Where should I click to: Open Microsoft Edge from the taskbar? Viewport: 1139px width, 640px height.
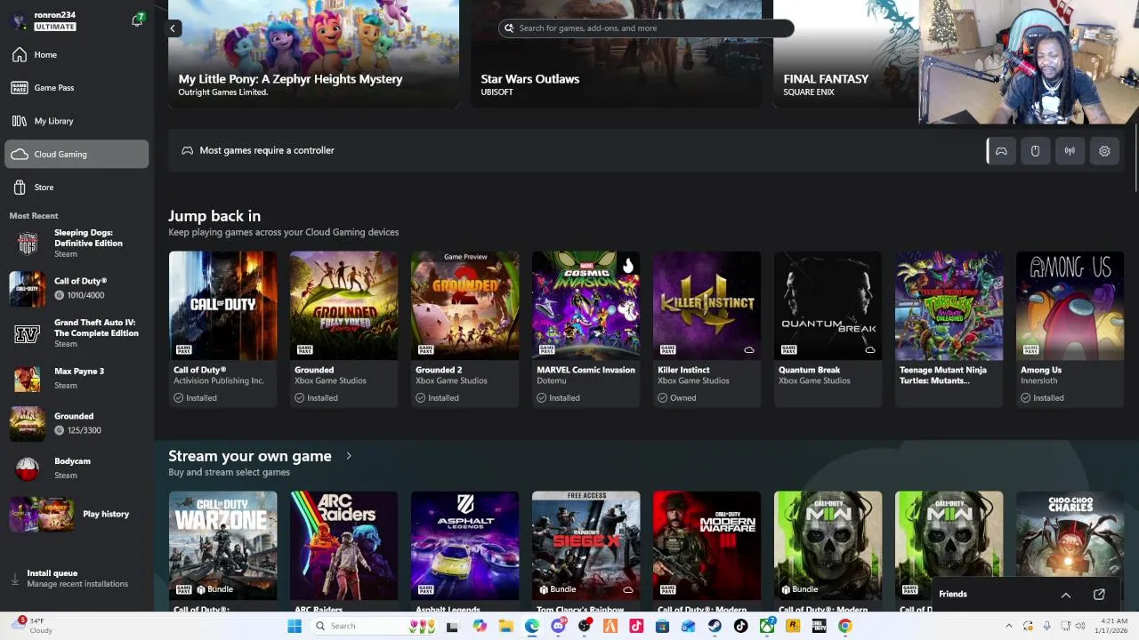pyautogui.click(x=532, y=627)
